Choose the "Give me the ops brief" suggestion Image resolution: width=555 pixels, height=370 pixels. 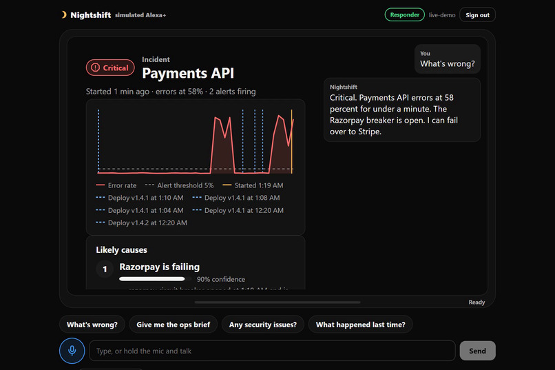(173, 325)
